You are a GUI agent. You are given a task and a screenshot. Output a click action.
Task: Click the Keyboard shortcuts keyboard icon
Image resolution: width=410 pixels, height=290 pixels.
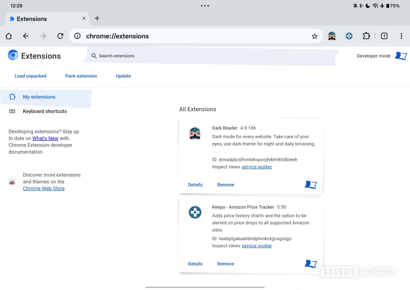pos(12,111)
